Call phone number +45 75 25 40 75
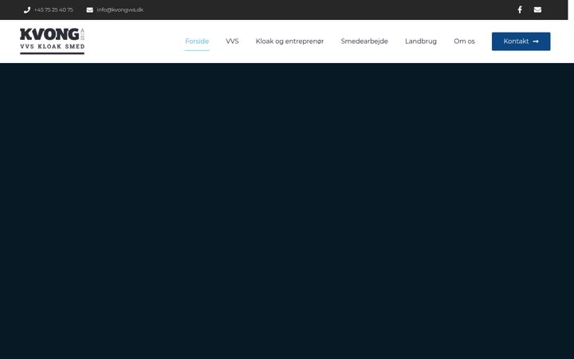 coord(53,10)
